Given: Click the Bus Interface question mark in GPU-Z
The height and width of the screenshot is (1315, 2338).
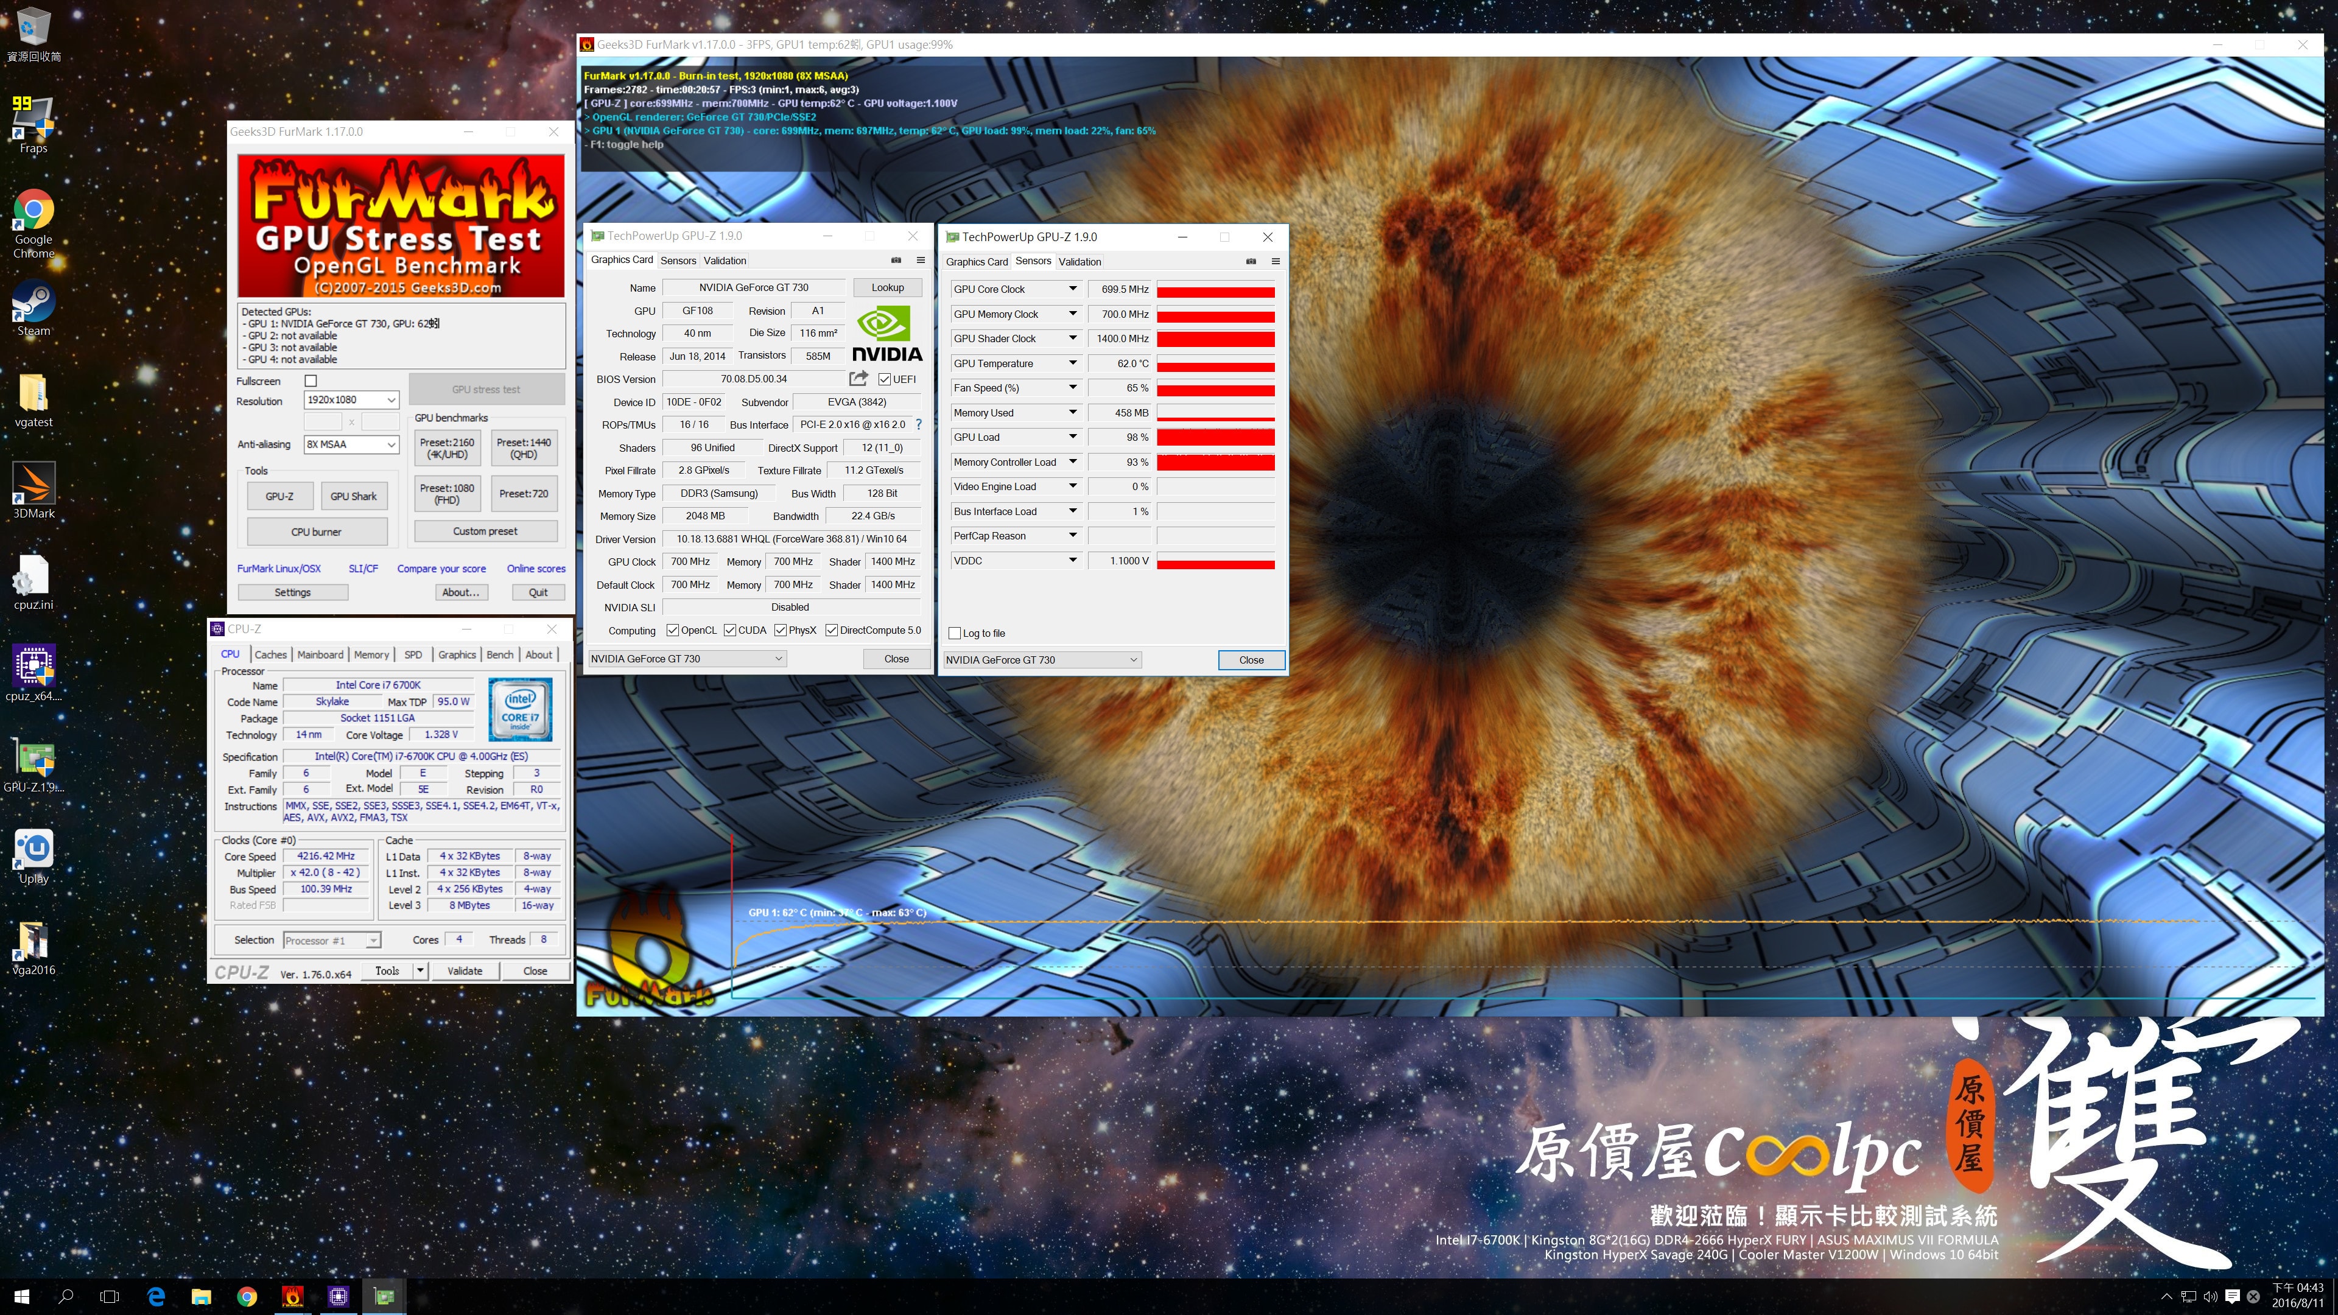Looking at the screenshot, I should (x=919, y=424).
